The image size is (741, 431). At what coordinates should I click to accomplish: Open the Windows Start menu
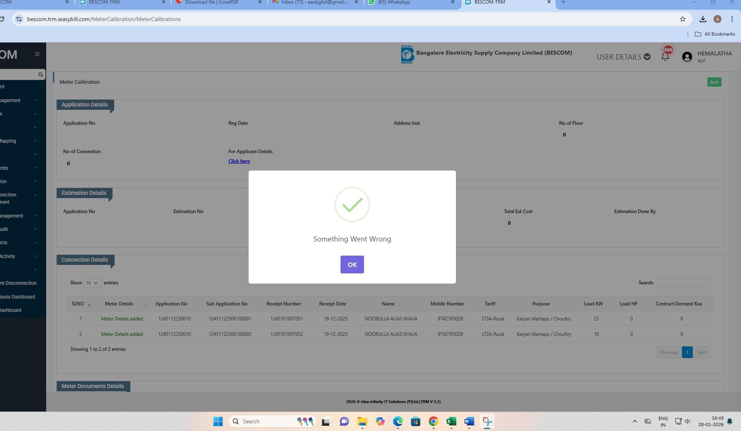tap(218, 422)
